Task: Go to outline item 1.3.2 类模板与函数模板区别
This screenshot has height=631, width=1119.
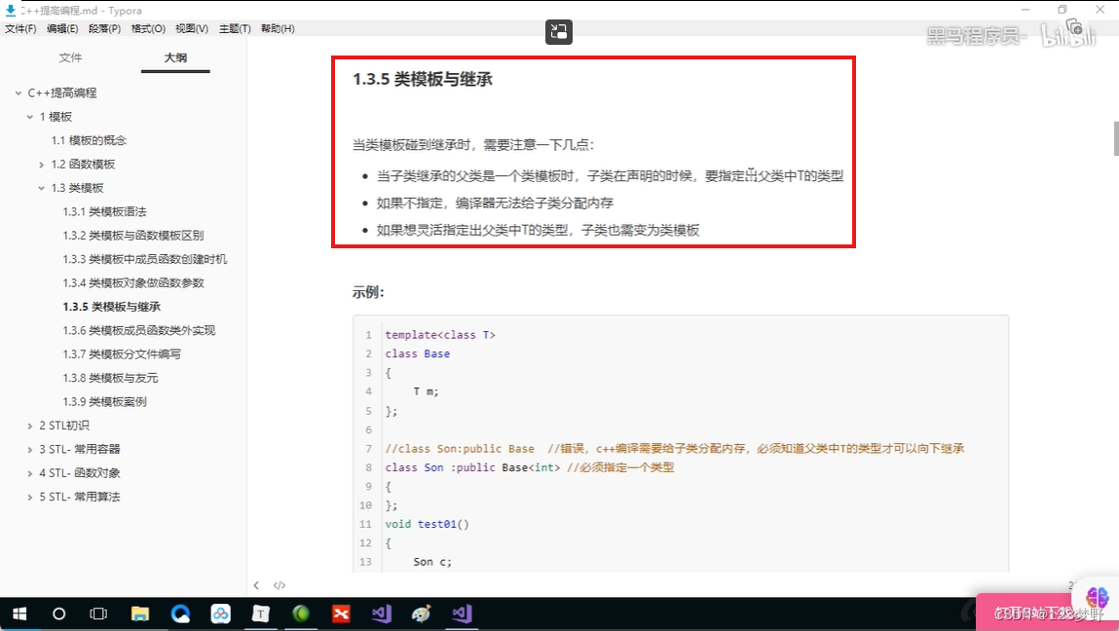Action: point(132,236)
